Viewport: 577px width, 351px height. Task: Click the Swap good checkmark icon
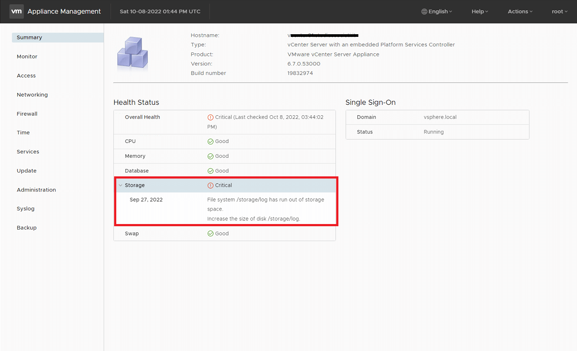click(x=210, y=234)
